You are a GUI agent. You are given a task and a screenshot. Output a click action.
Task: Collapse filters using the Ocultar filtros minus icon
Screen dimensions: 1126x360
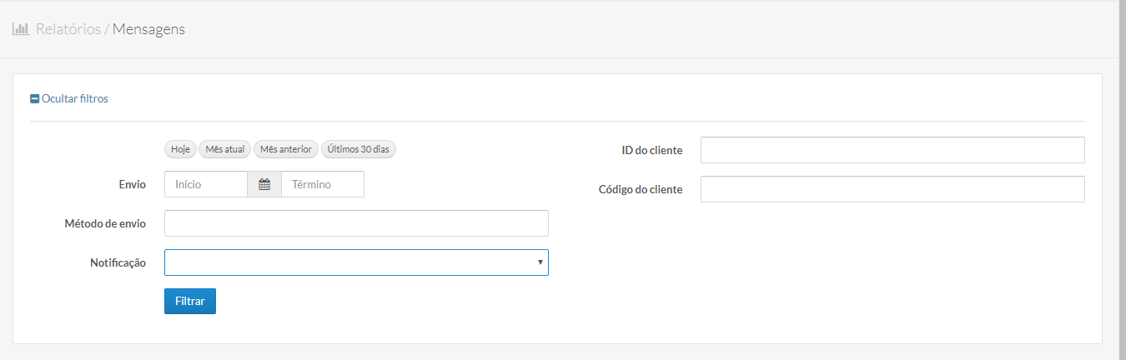point(35,98)
